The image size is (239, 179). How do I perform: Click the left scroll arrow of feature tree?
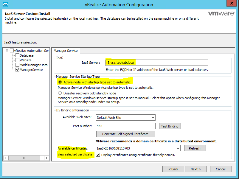click(x=6, y=158)
